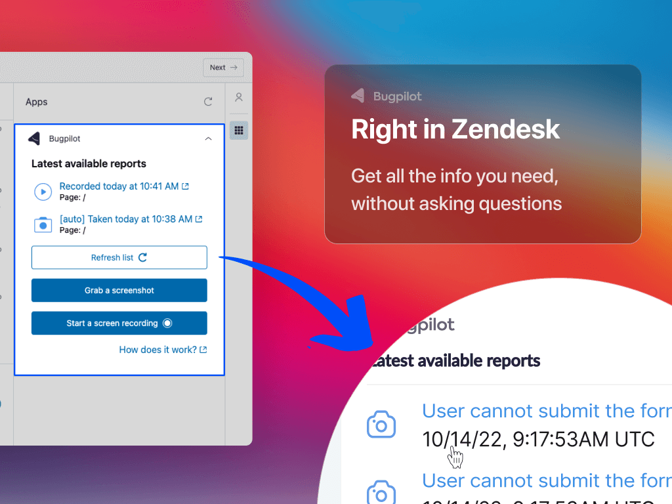The image size is (672, 504).
Task: Open '[auto] Taken today at 10:38 AM' report
Action: pyautogui.click(x=125, y=219)
